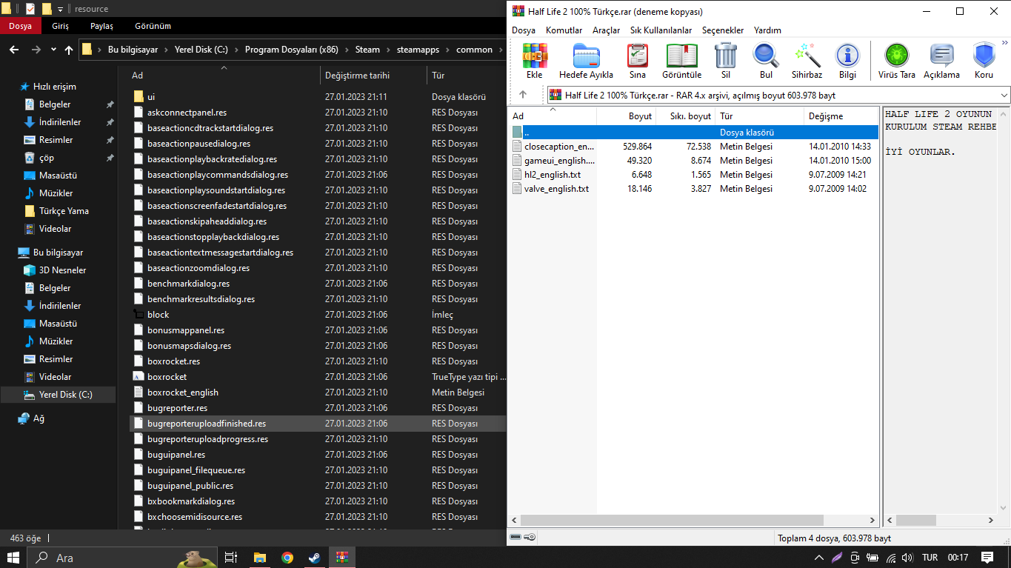
Task: Open recent locations dropdown in File Explorer
Action: (53, 50)
